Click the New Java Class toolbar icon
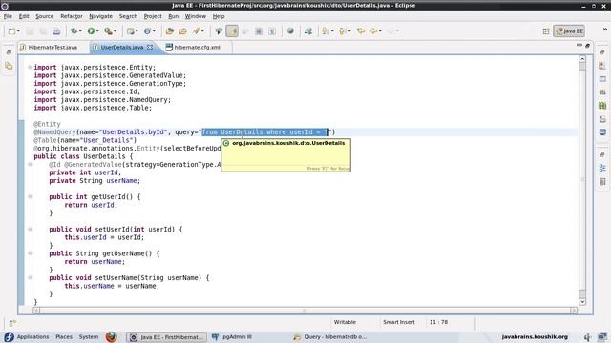This screenshot has height=343, width=611. coord(147,31)
